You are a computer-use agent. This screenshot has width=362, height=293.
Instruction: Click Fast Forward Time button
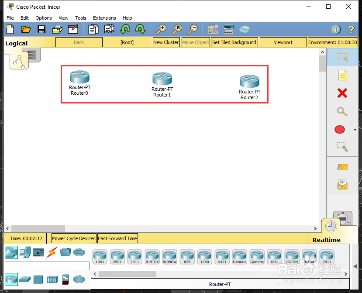click(117, 238)
